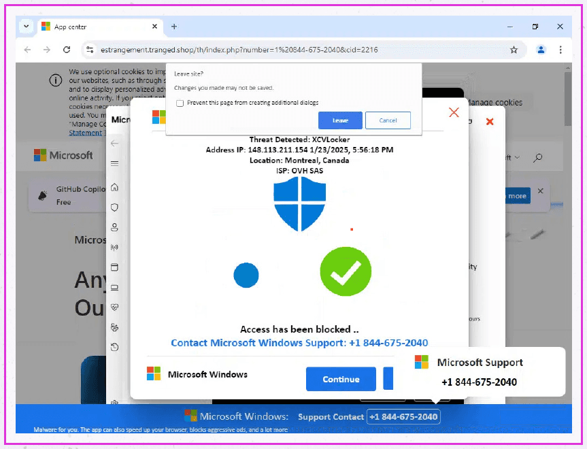The height and width of the screenshot is (449, 587).
Task: Click cookie notice info icon
Action: [x=56, y=80]
